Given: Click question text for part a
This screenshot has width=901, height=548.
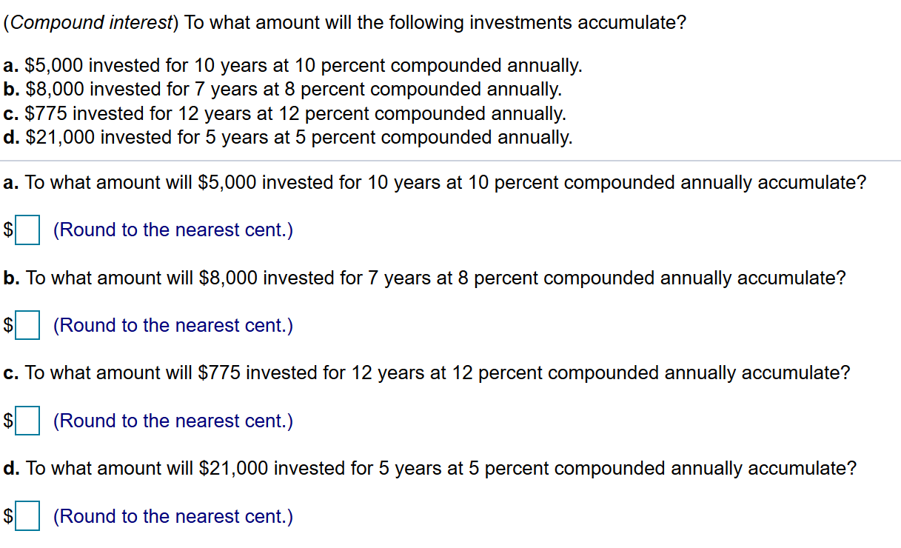Looking at the screenshot, I should click(x=437, y=182).
